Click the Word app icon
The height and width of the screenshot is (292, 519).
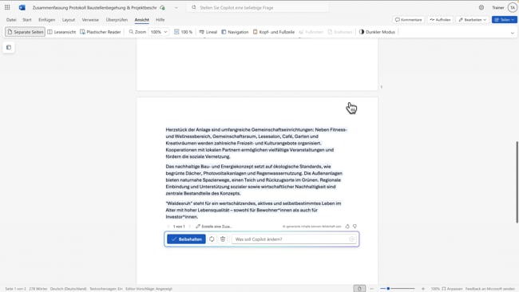(22, 7)
